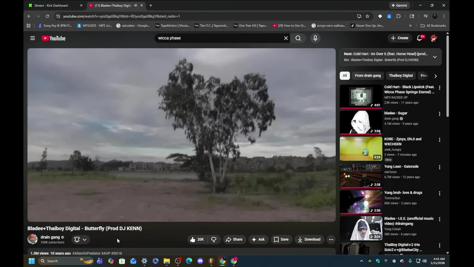Open the YouTube hamburger guide menu

tap(33, 38)
